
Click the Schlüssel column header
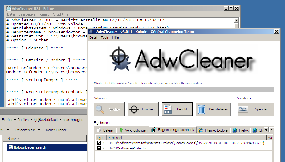click(186, 138)
